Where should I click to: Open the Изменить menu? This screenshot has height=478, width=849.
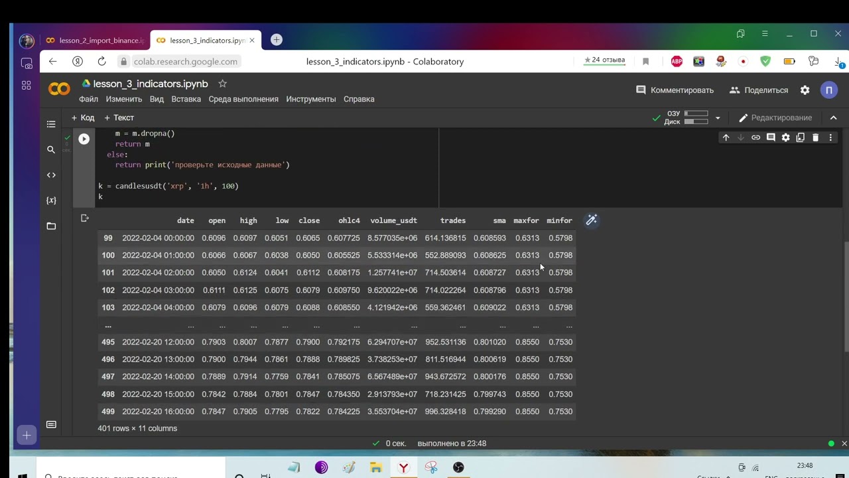[x=124, y=99]
